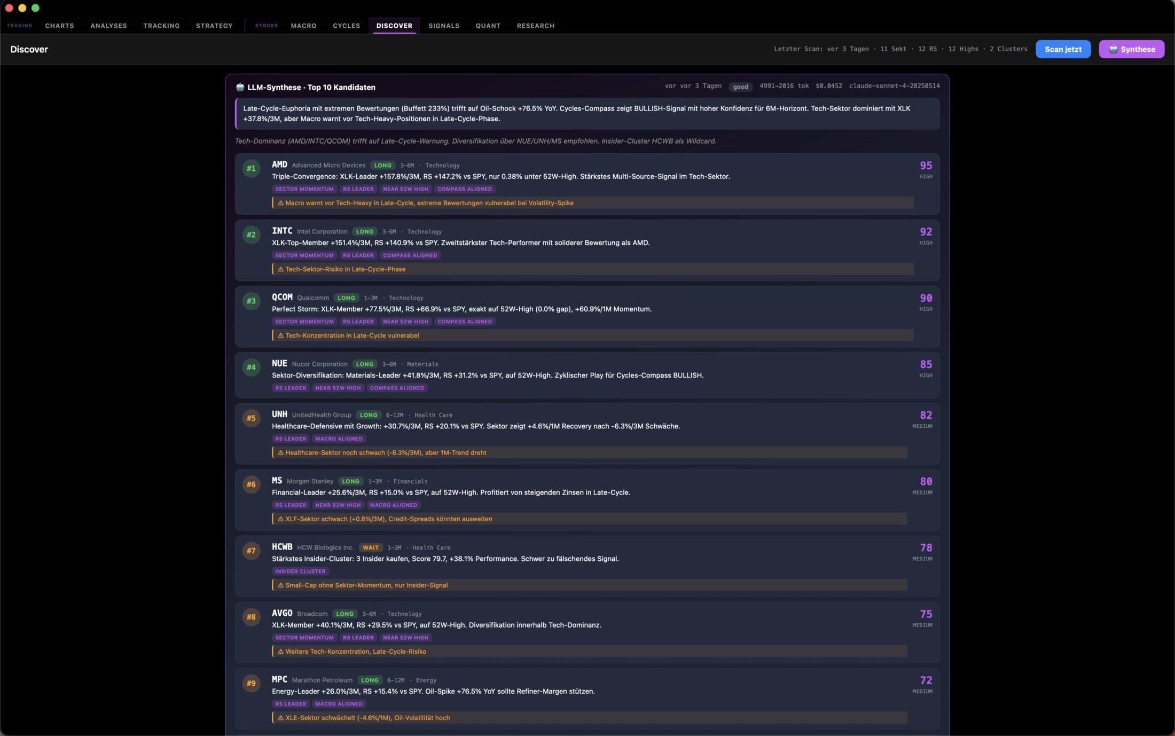Click the NUE ticker symbol

point(279,363)
